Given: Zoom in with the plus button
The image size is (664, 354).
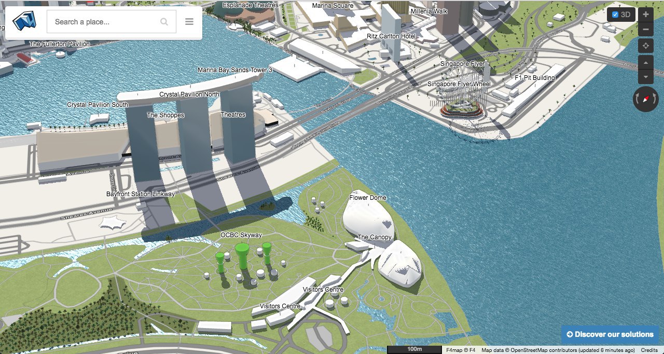Looking at the screenshot, I should (645, 15).
